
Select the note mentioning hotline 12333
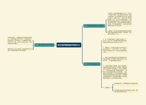(x=120, y=32)
